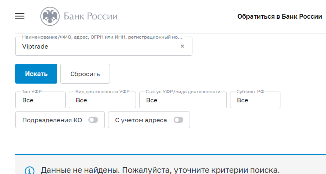
Task: Click the Все value in Тип УФР
Action: point(28,100)
